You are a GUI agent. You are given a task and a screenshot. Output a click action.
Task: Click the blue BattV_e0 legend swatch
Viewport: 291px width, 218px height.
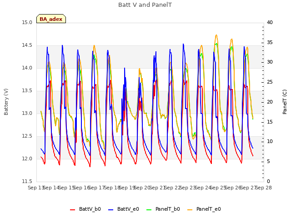click(110, 210)
